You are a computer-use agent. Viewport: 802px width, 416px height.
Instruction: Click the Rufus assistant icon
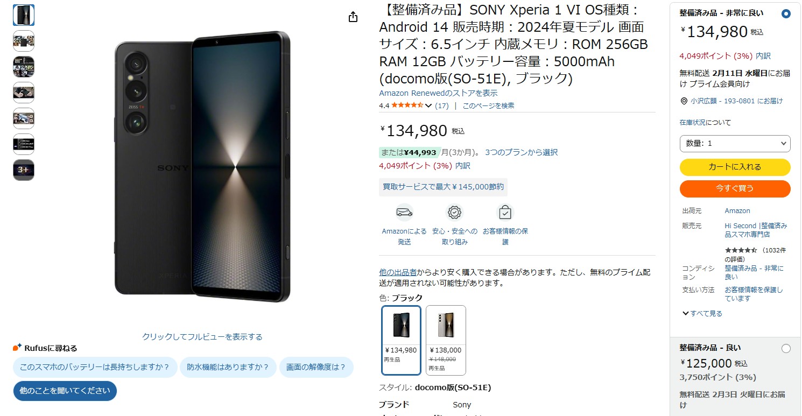pyautogui.click(x=17, y=348)
